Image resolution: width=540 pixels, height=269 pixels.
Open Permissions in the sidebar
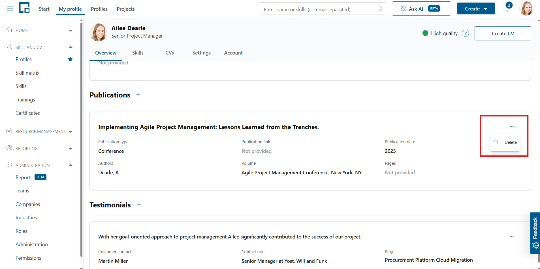[x=28, y=258]
